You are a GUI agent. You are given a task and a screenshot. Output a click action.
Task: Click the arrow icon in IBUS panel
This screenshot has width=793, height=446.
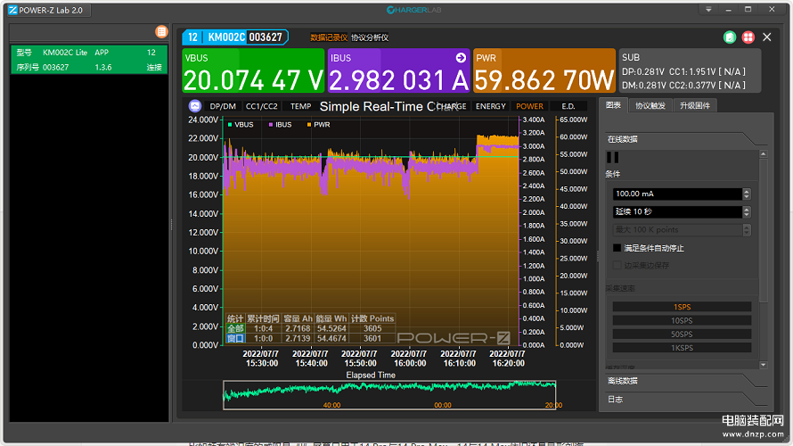(461, 57)
